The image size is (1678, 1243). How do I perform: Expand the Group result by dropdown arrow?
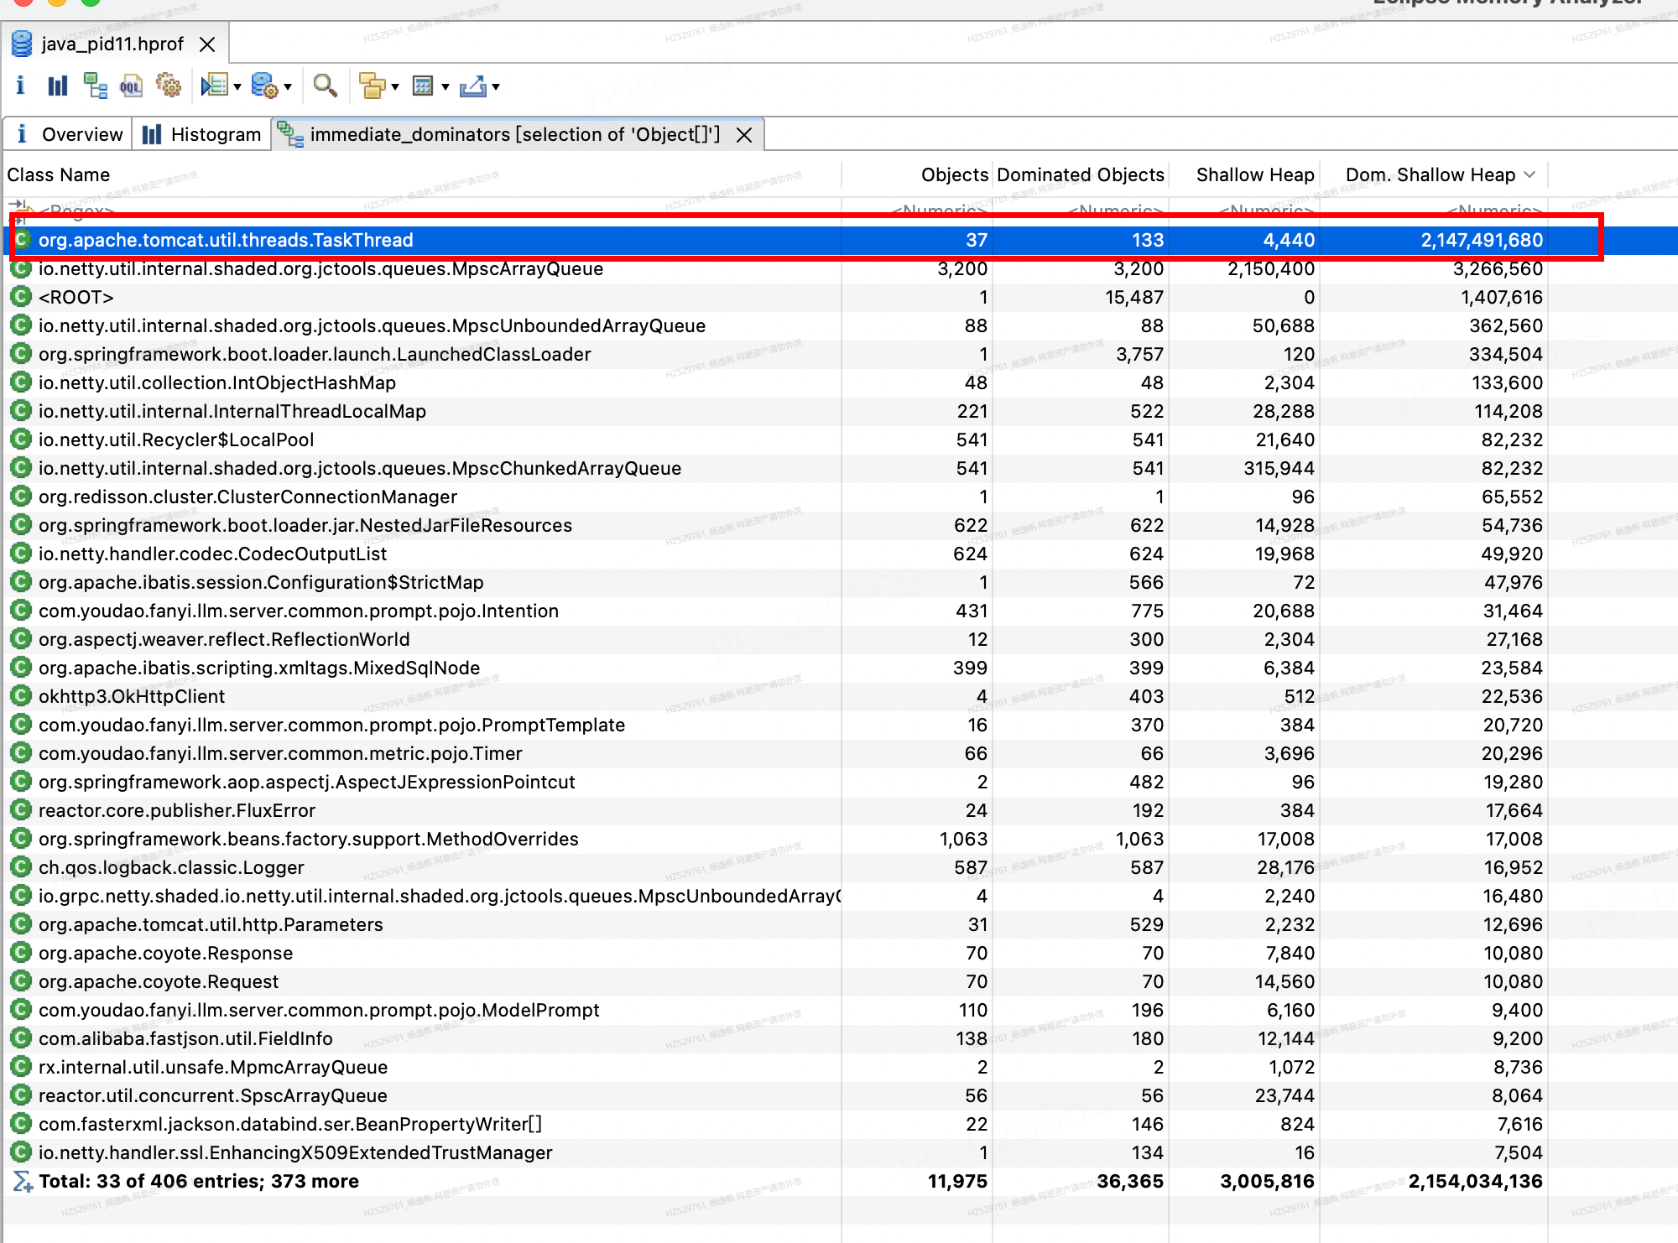click(x=395, y=86)
